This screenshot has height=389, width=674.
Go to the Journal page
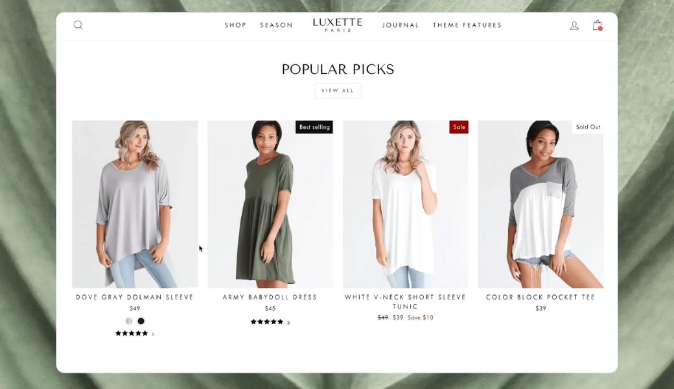point(401,25)
